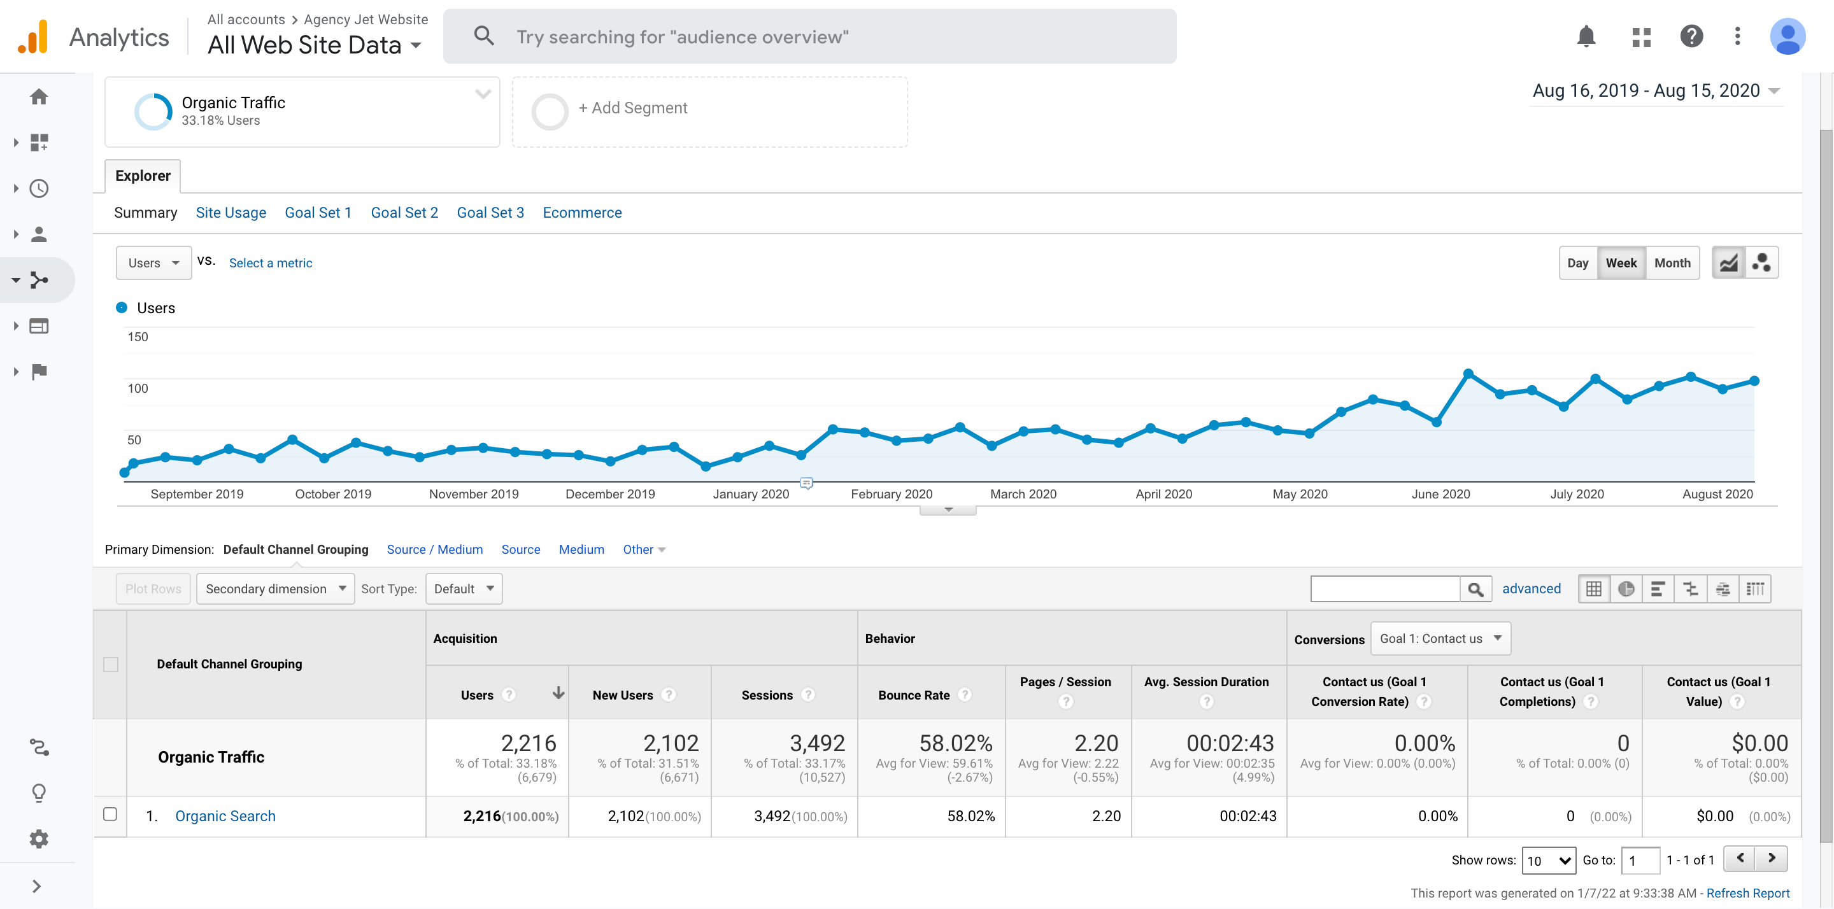Open the Other primary dimension dropdown

pos(644,550)
